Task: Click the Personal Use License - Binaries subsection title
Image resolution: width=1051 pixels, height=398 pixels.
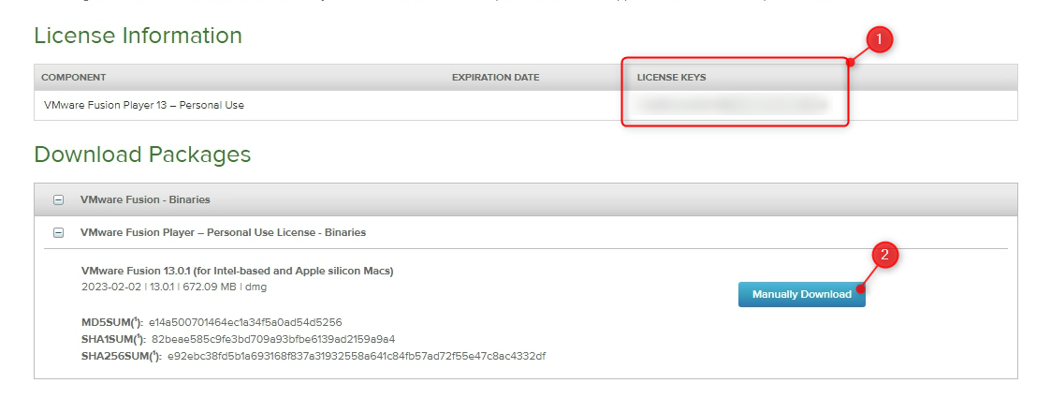Action: pyautogui.click(x=223, y=232)
